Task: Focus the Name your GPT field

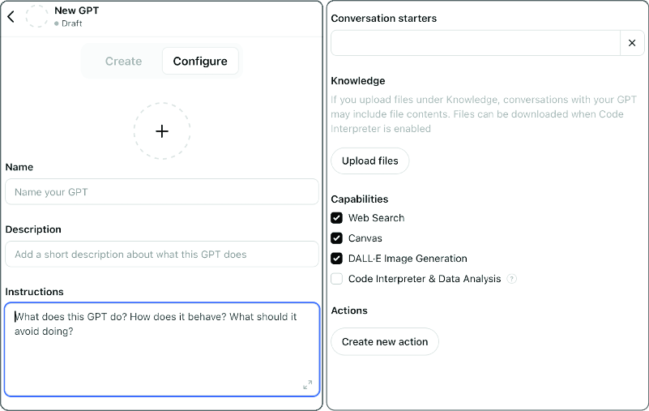Action: pyautogui.click(x=162, y=192)
